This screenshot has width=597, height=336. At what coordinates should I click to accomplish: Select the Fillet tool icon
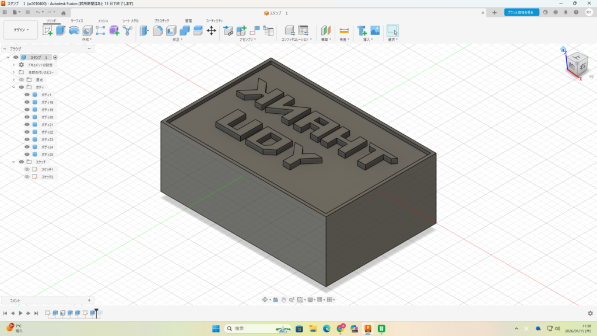pos(157,30)
